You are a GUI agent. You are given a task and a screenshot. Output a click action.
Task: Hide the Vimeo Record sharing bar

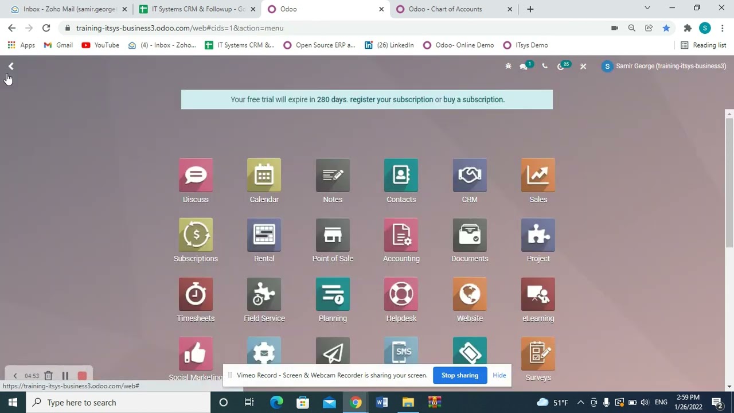click(499, 375)
